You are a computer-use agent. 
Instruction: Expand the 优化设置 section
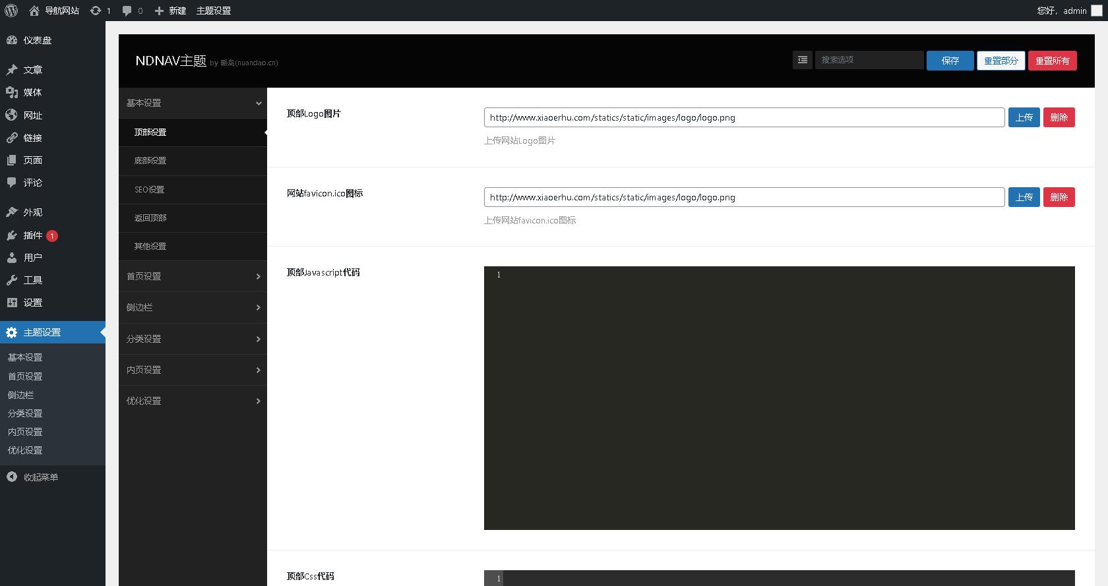(193, 401)
